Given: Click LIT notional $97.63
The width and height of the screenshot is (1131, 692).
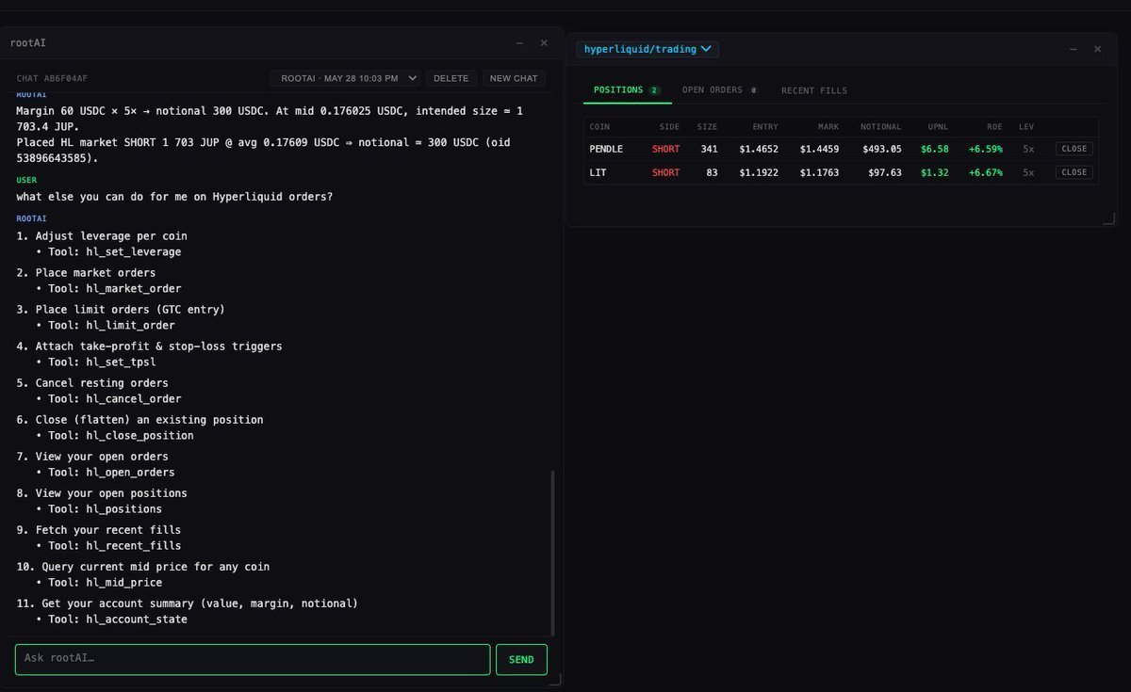Looking at the screenshot, I should tap(885, 172).
